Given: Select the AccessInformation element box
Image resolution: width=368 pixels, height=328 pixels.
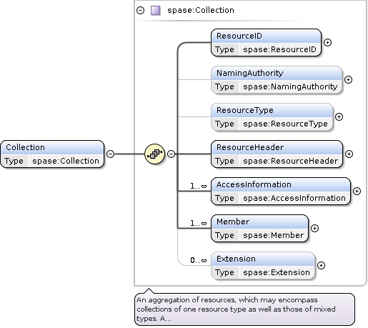Looking at the screenshot, I should pyautogui.click(x=281, y=191).
